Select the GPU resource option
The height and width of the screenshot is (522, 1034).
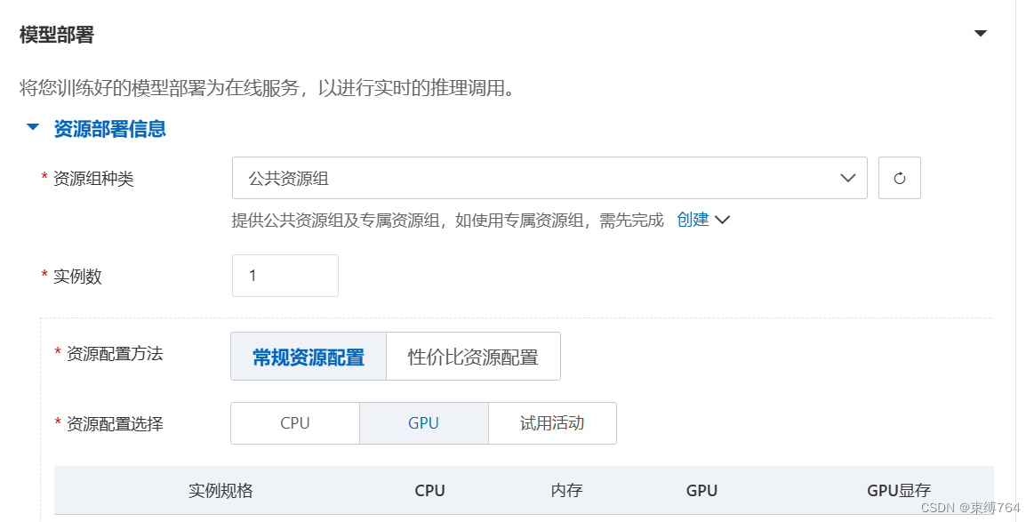click(x=423, y=423)
